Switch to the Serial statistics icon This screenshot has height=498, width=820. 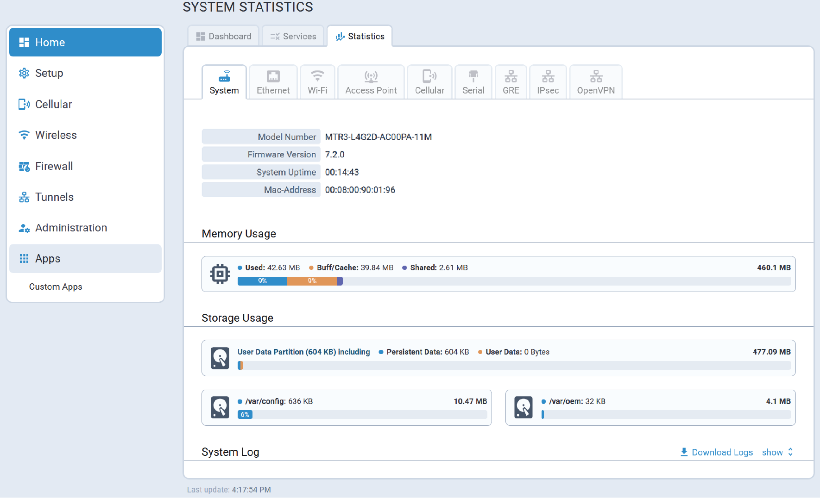click(x=473, y=76)
